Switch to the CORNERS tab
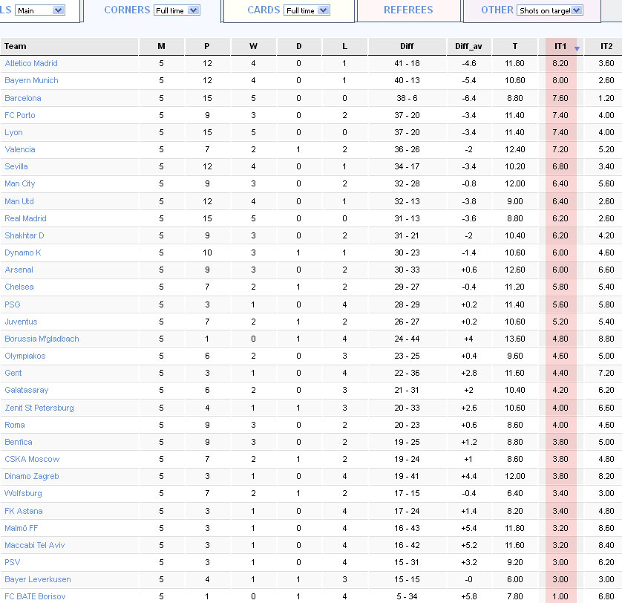This screenshot has height=603, width=622. 127,10
